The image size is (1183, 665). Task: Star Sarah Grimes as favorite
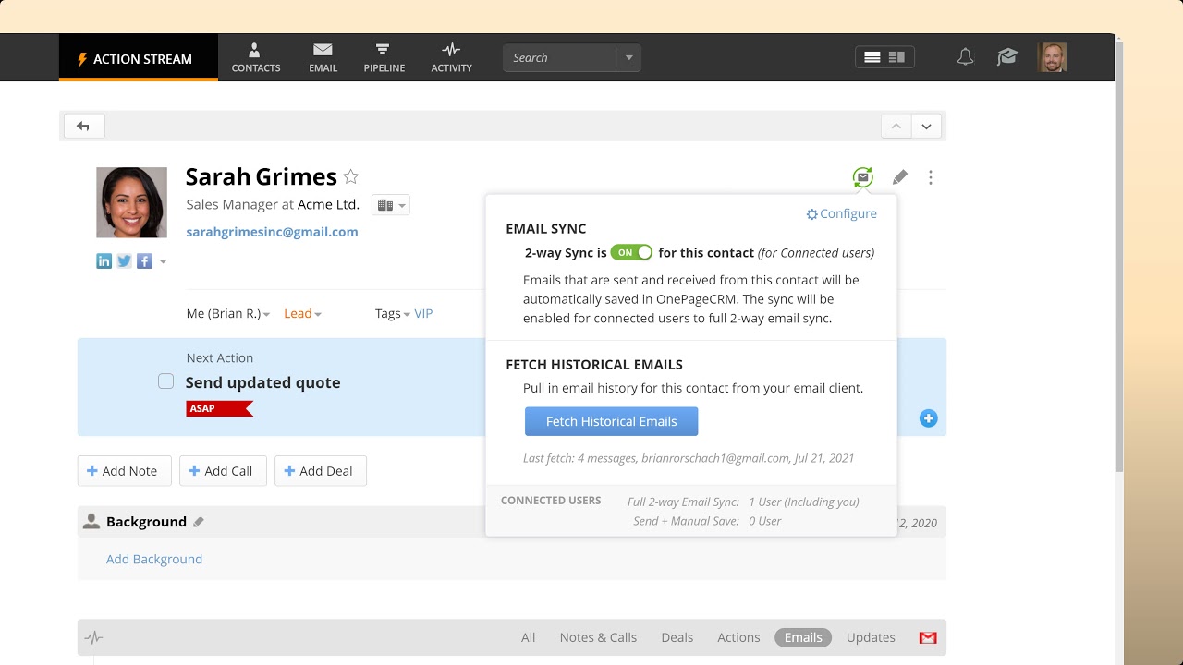(x=351, y=176)
